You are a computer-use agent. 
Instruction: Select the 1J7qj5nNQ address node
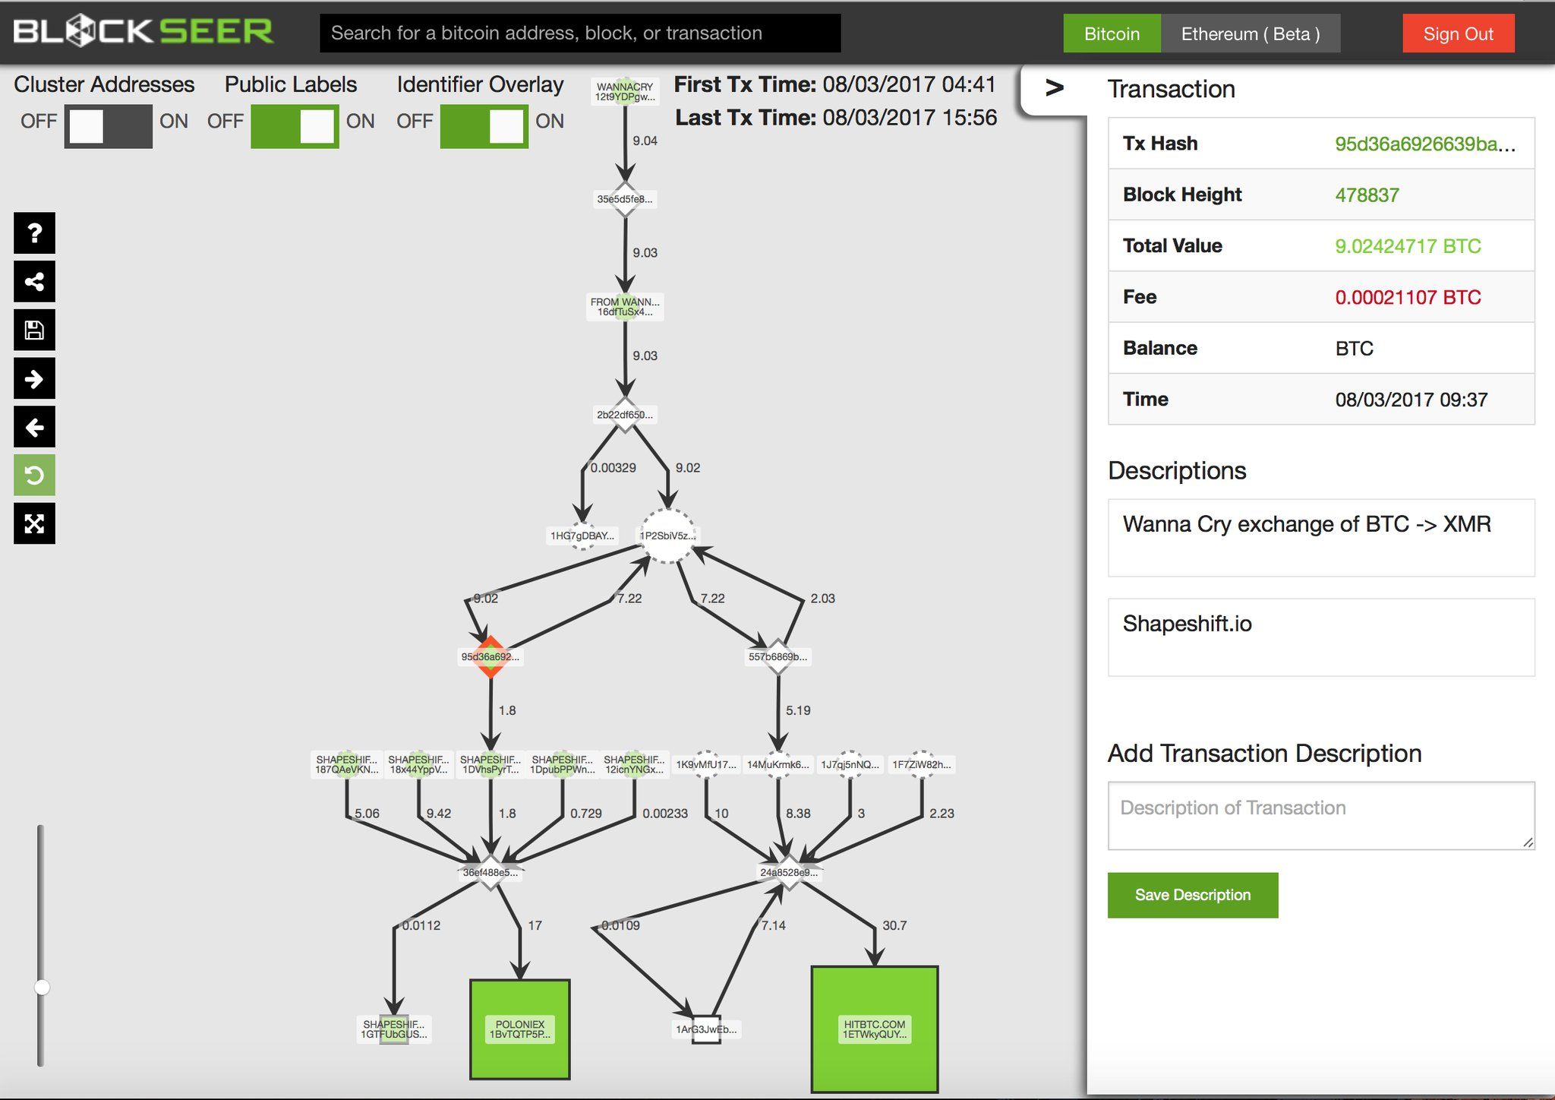[x=850, y=764]
